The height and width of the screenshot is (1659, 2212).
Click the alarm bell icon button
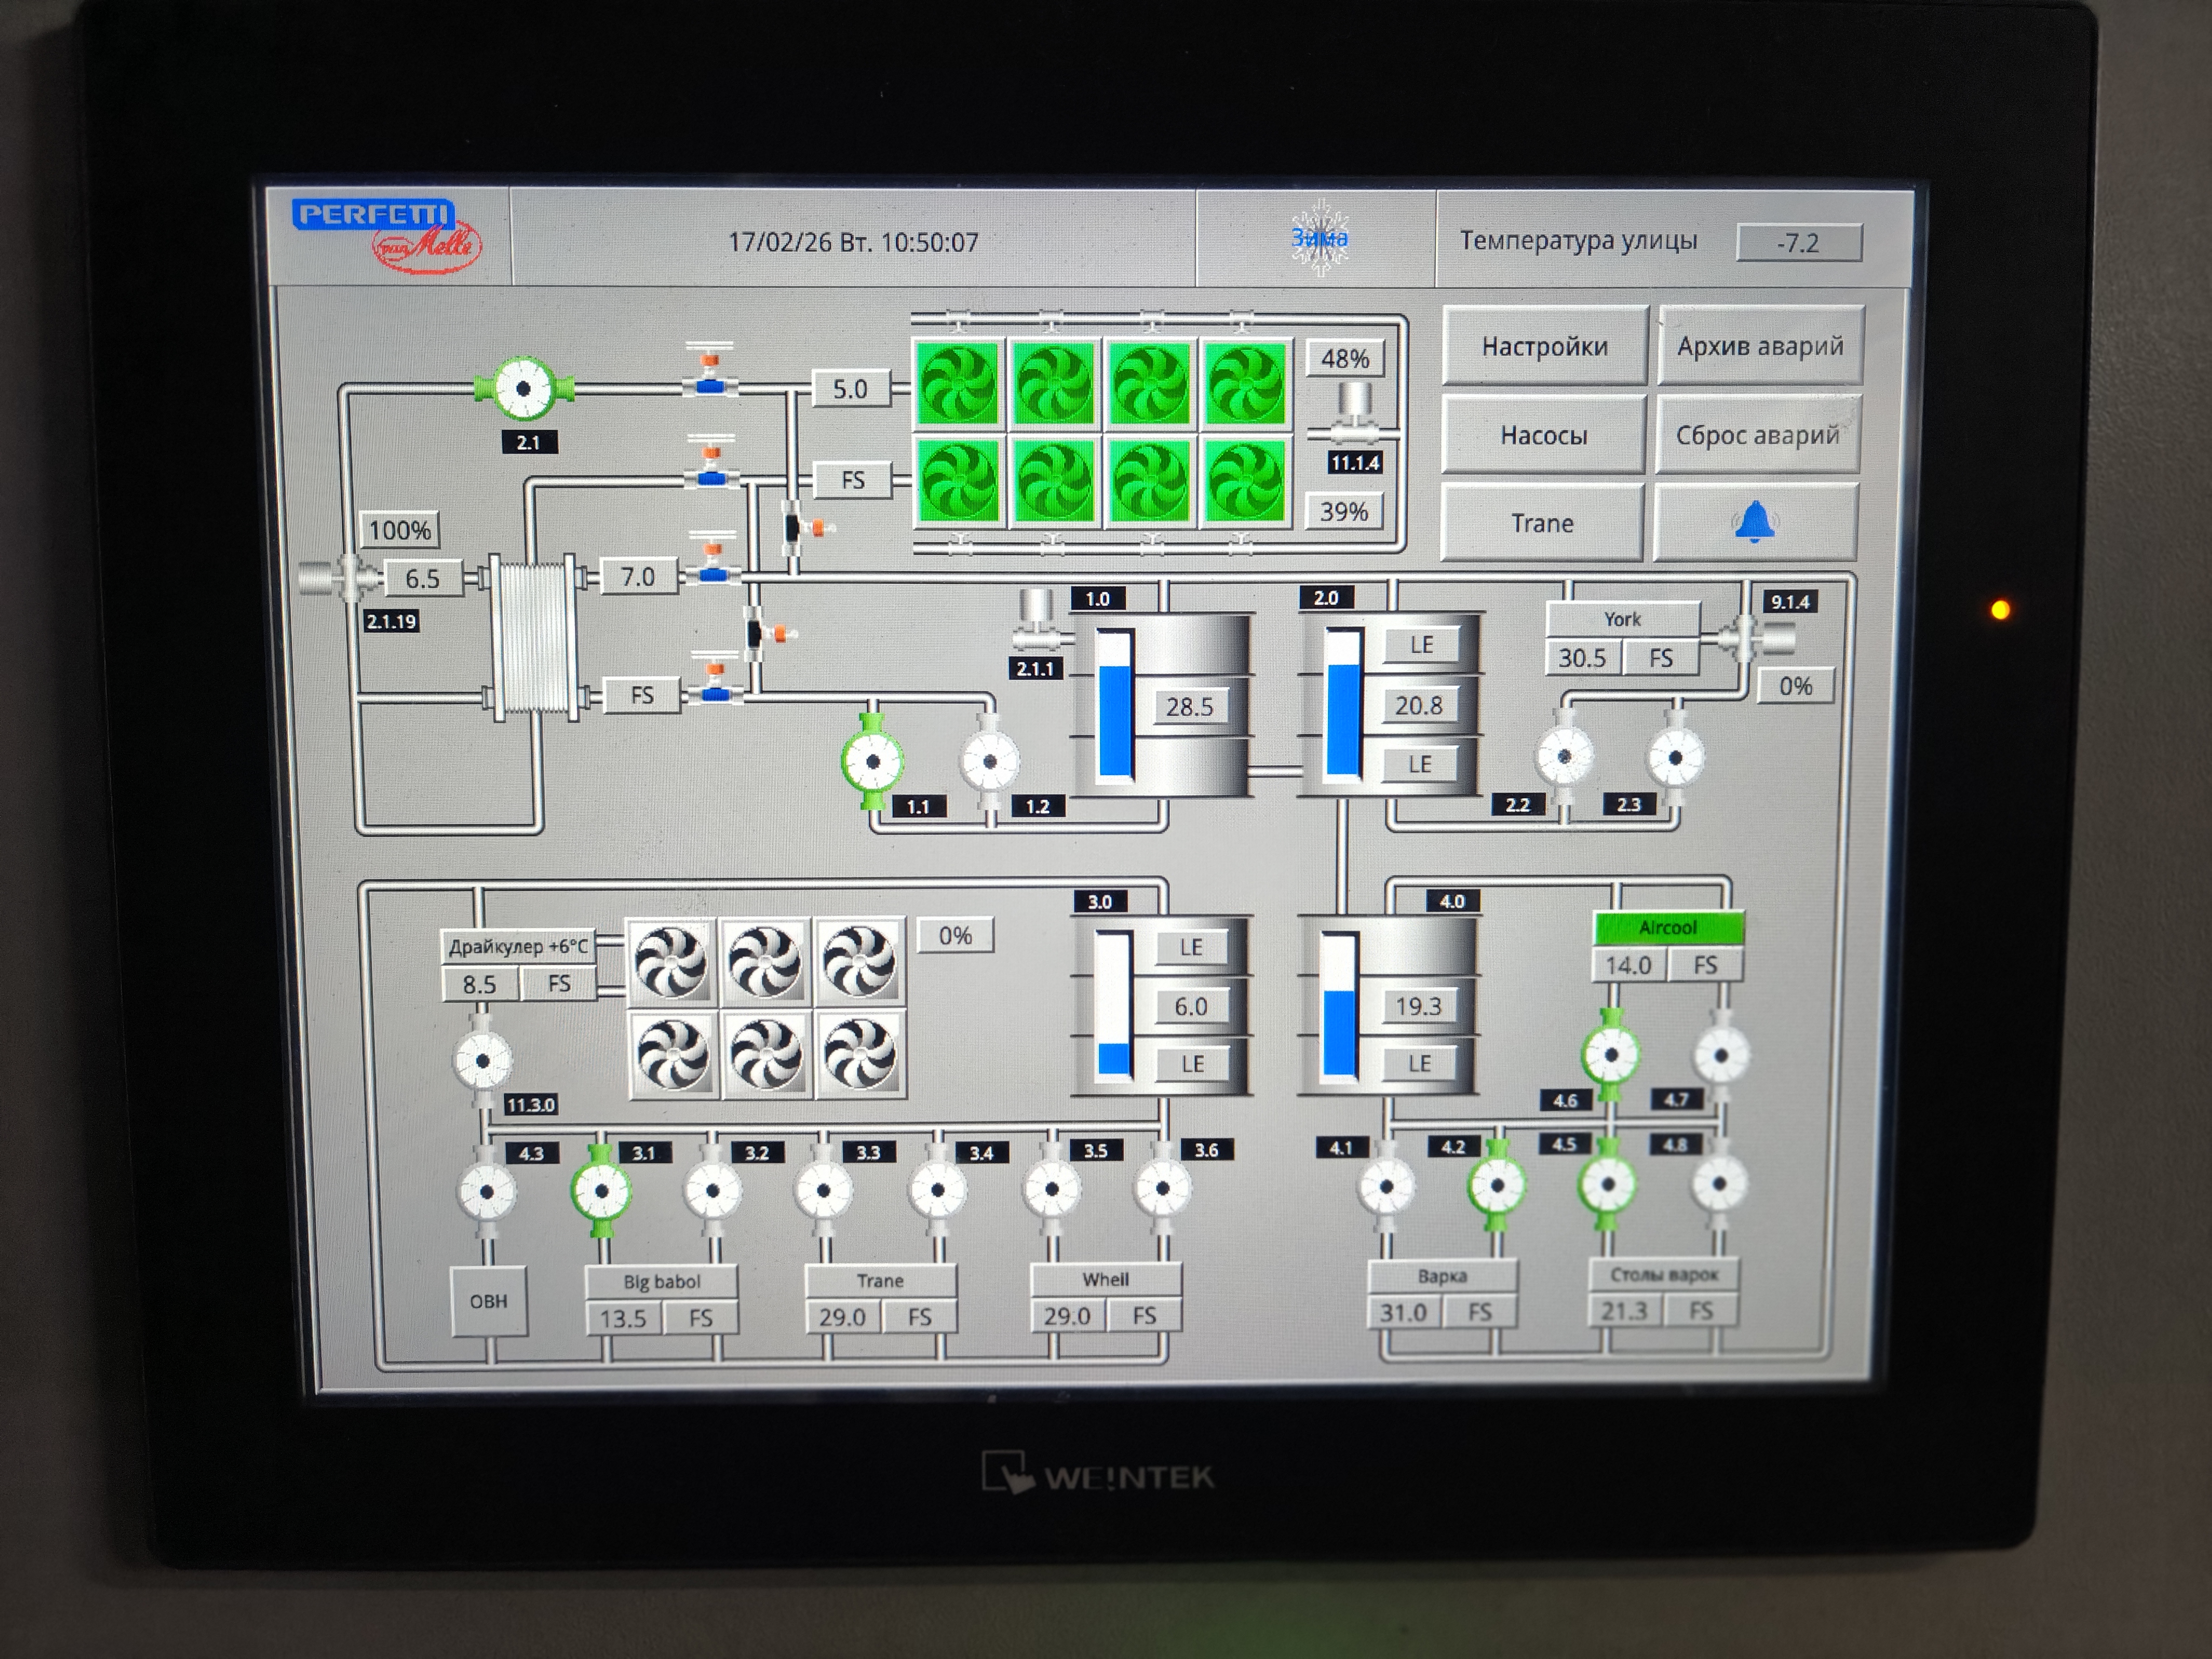pos(1755,523)
